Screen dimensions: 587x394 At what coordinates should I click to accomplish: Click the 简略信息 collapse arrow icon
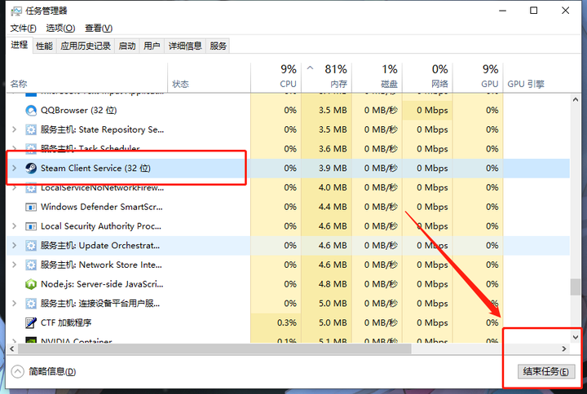(18, 371)
